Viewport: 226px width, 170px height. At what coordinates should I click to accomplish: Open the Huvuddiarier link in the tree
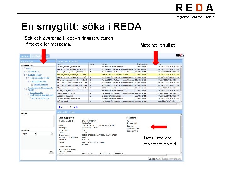[39, 82]
